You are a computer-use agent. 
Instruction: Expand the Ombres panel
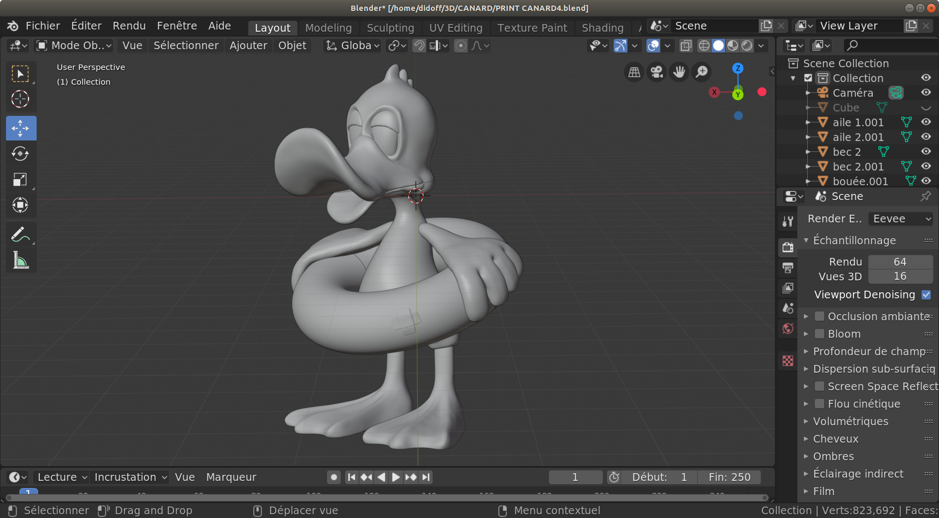(833, 456)
